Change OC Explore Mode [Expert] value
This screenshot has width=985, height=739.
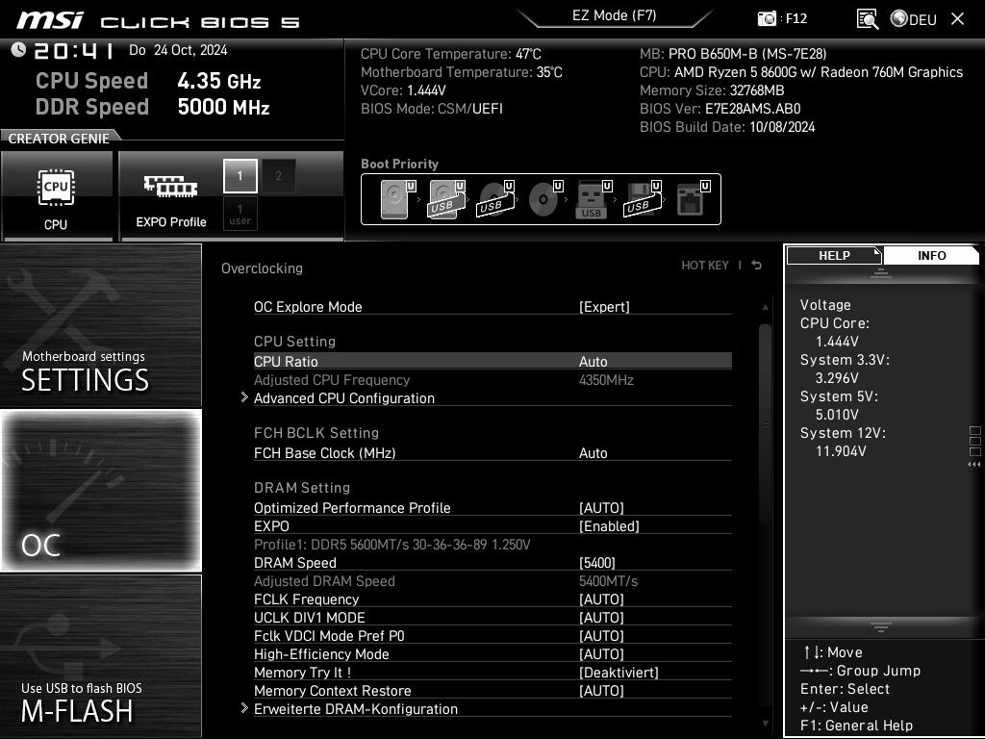click(604, 307)
